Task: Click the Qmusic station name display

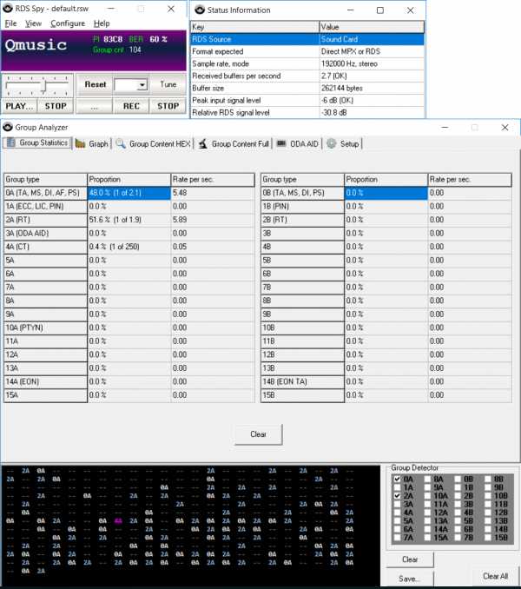Action: pos(36,45)
